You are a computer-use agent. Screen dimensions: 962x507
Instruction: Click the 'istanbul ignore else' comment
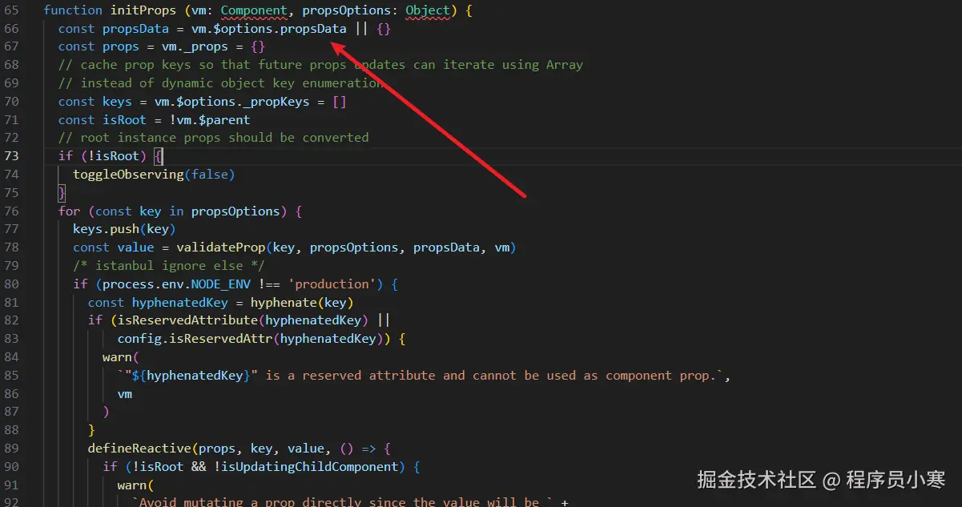coord(169,266)
